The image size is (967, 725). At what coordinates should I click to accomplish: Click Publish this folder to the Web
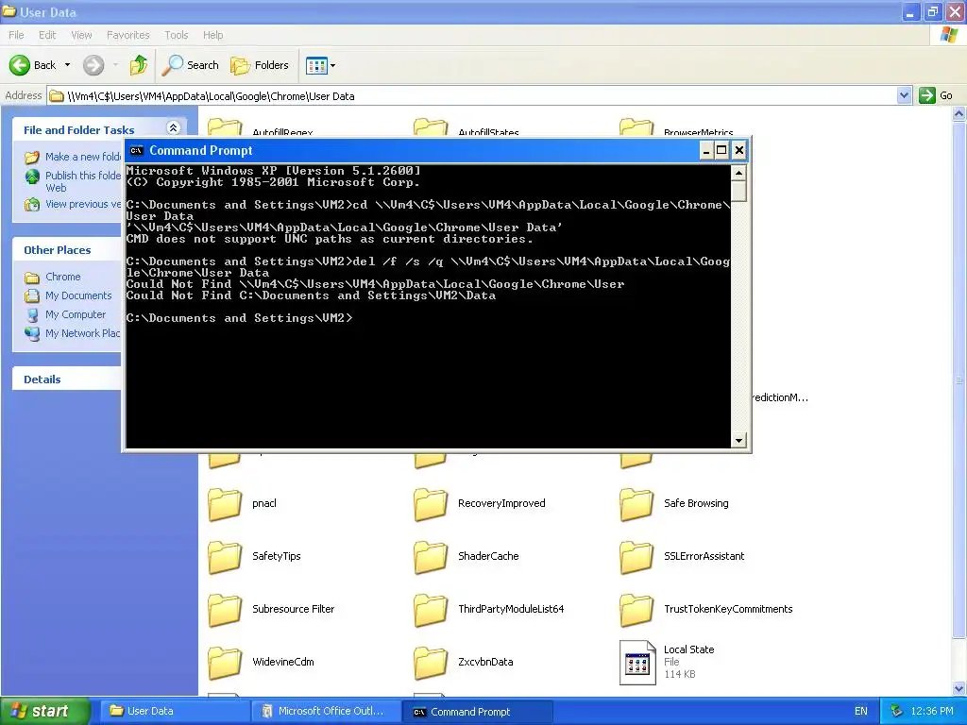coord(83,181)
